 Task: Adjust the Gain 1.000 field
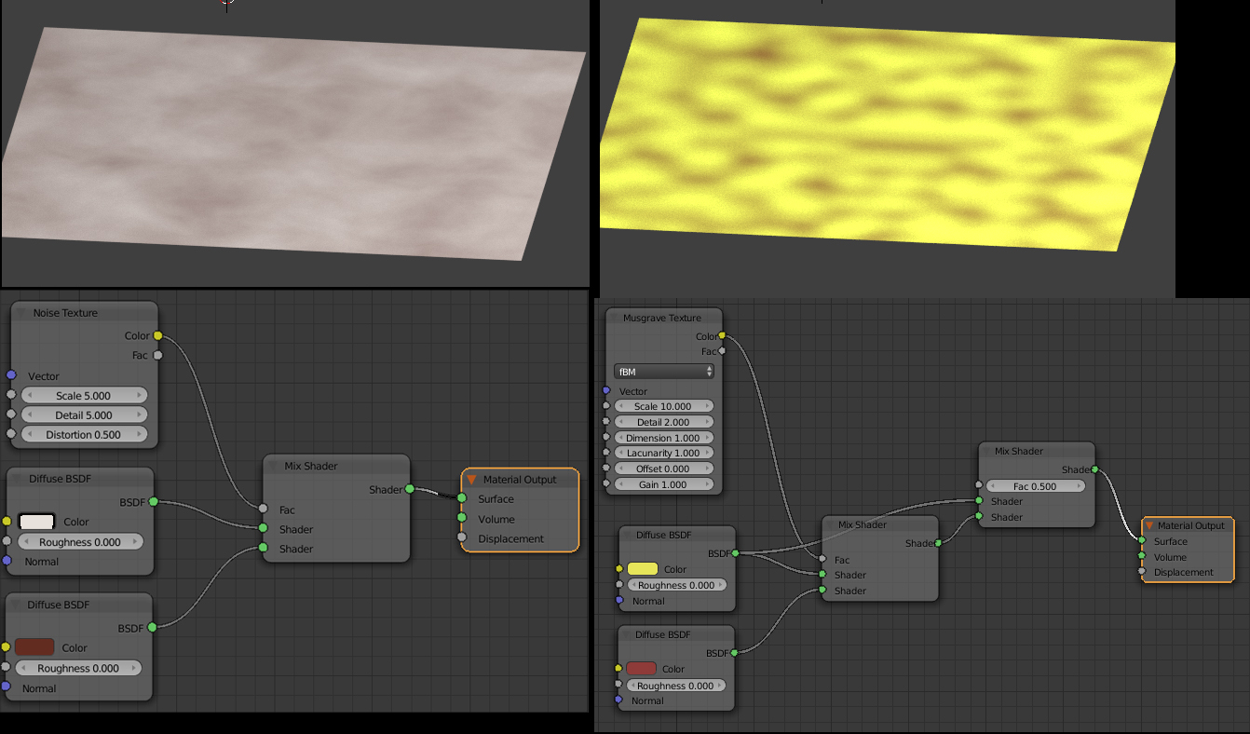click(663, 484)
